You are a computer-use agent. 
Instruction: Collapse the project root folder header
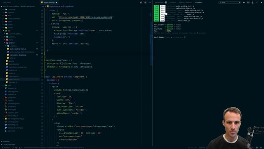tap(19, 7)
